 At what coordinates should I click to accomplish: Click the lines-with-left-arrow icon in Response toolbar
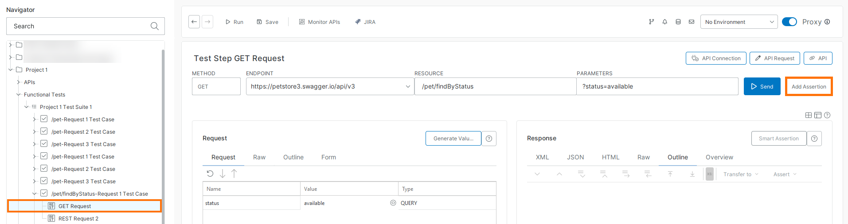click(x=648, y=174)
